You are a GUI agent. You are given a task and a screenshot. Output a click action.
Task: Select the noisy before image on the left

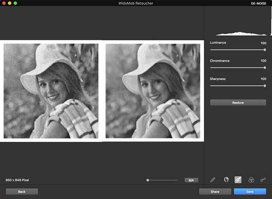(x=51, y=91)
